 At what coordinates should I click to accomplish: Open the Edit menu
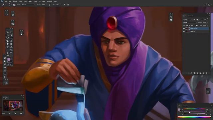[x=10, y=1]
